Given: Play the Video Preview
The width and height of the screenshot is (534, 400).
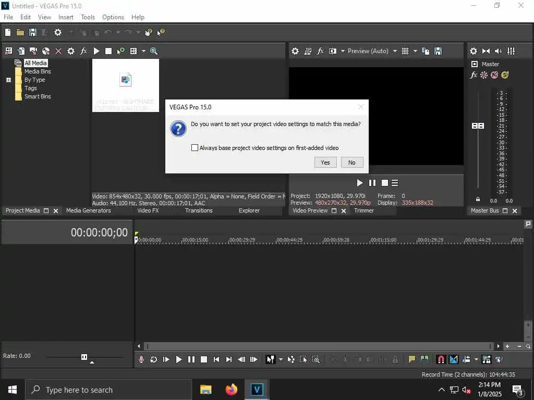Looking at the screenshot, I should click(x=360, y=183).
